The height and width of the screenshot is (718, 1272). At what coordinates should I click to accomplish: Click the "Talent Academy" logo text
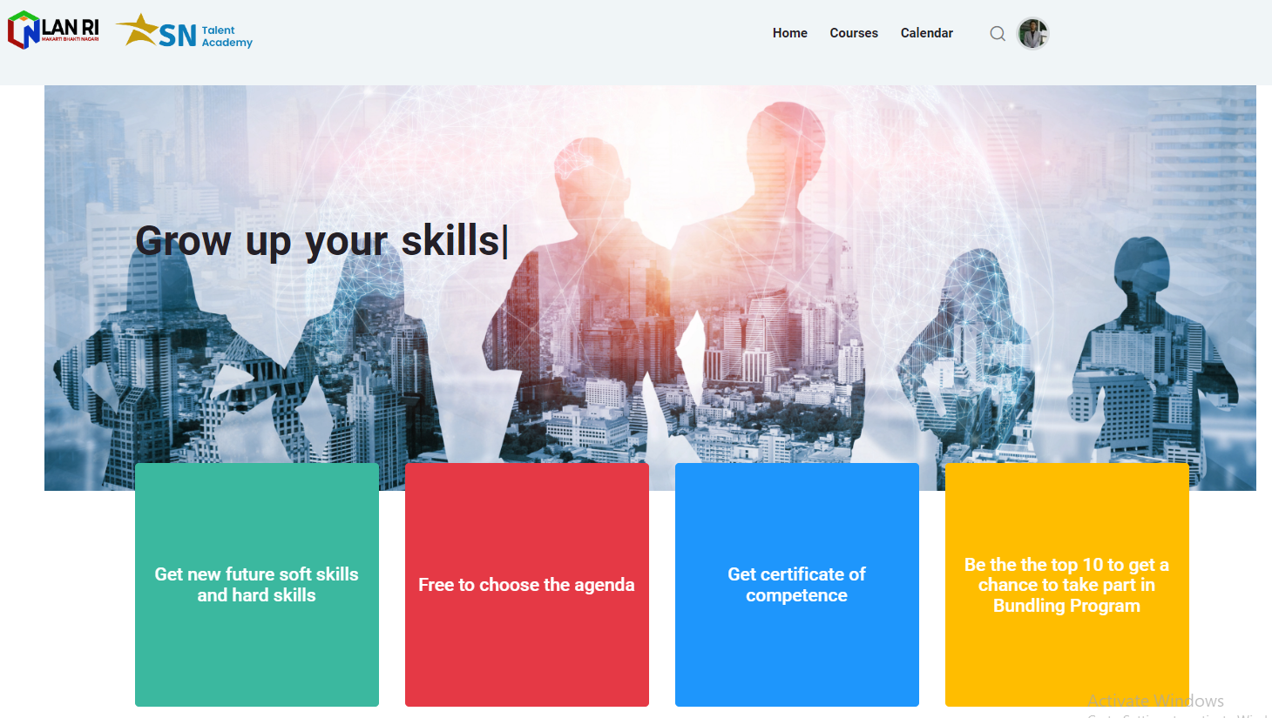pyautogui.click(x=227, y=37)
